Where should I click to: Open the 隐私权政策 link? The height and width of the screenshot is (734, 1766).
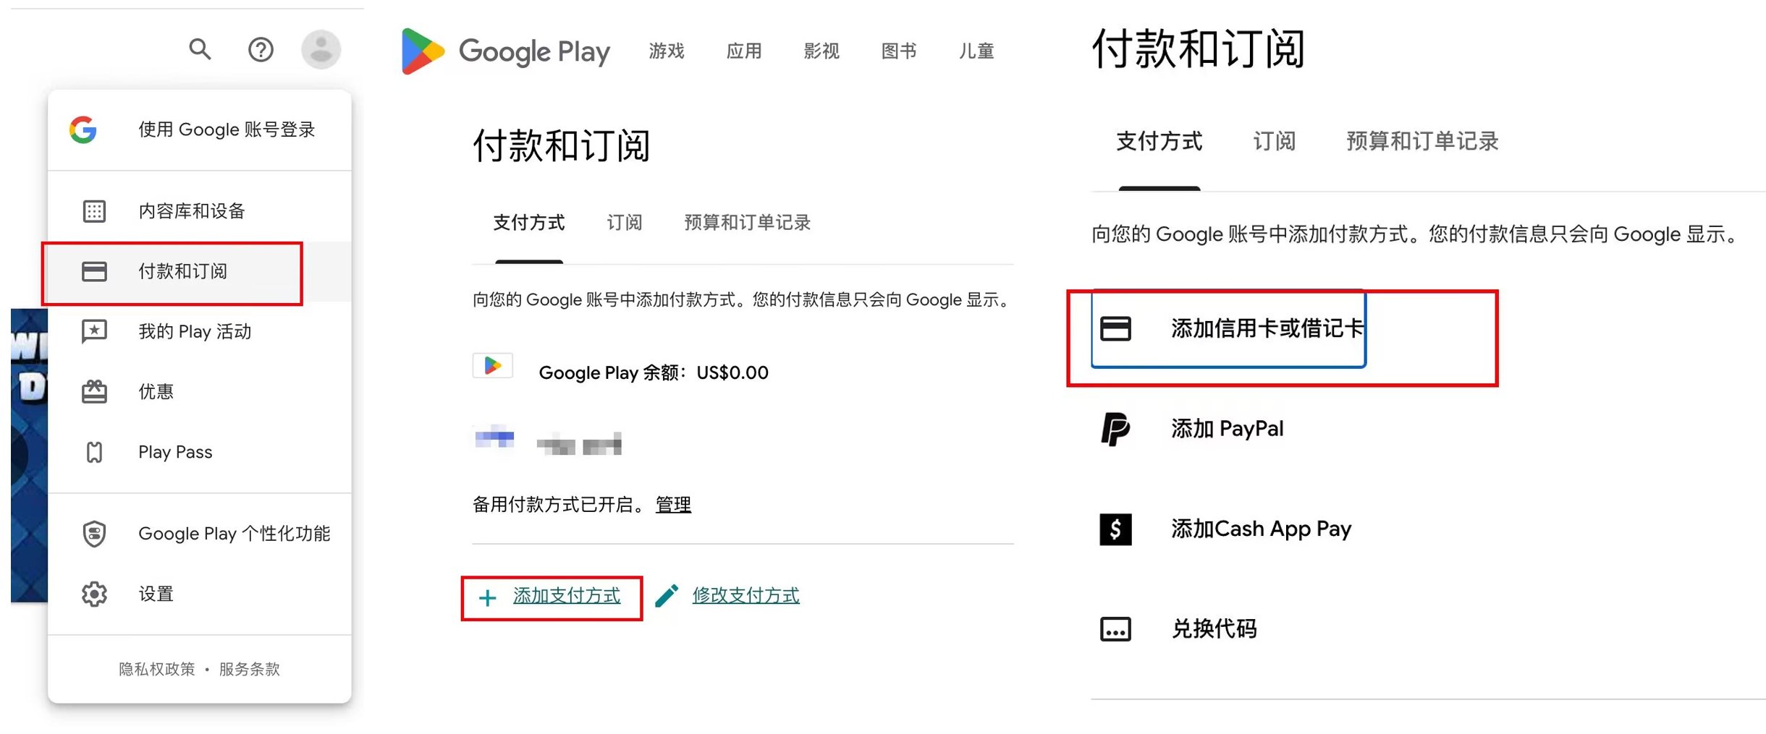tap(157, 669)
